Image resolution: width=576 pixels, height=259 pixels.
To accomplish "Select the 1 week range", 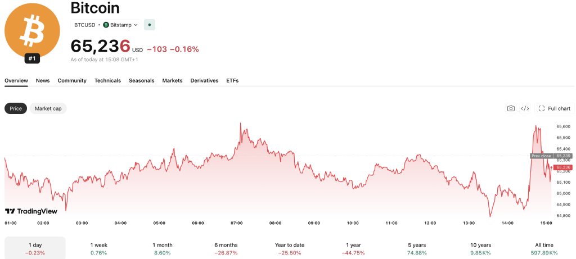I will coord(99,249).
